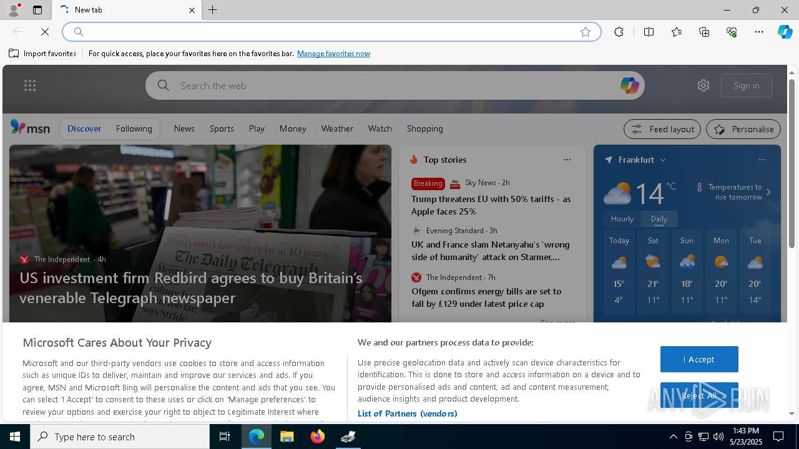The image size is (799, 449).
Task: Open the News menu item
Action: click(x=184, y=128)
